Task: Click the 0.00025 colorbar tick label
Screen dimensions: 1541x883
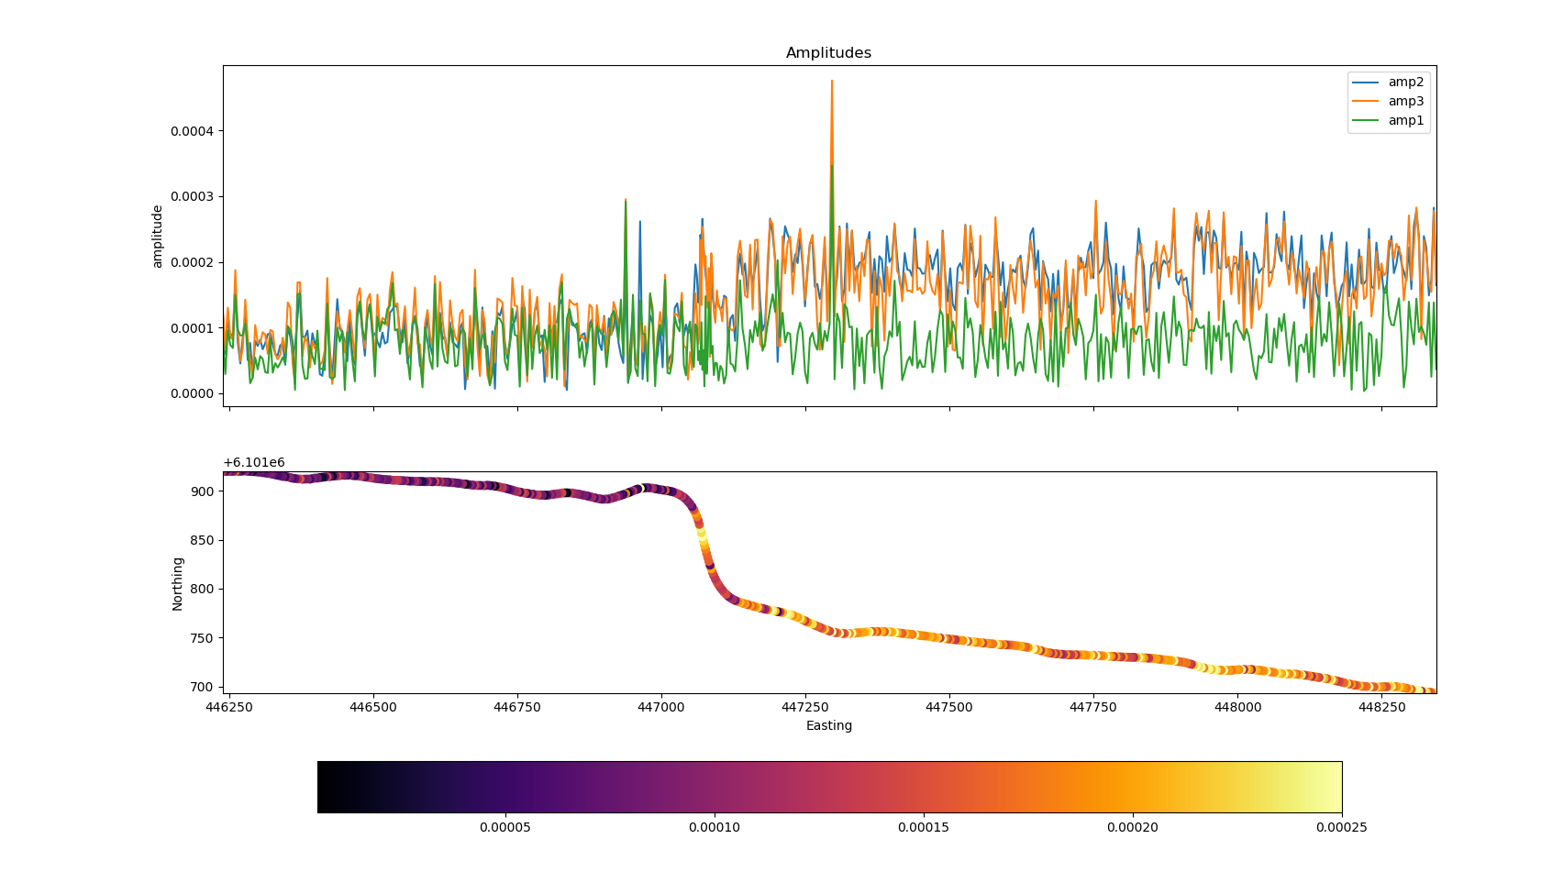Action: (1342, 828)
